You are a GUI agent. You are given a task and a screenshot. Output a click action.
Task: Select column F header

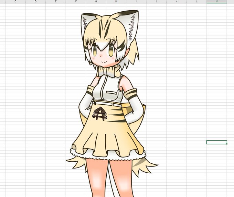(x=76, y=1)
